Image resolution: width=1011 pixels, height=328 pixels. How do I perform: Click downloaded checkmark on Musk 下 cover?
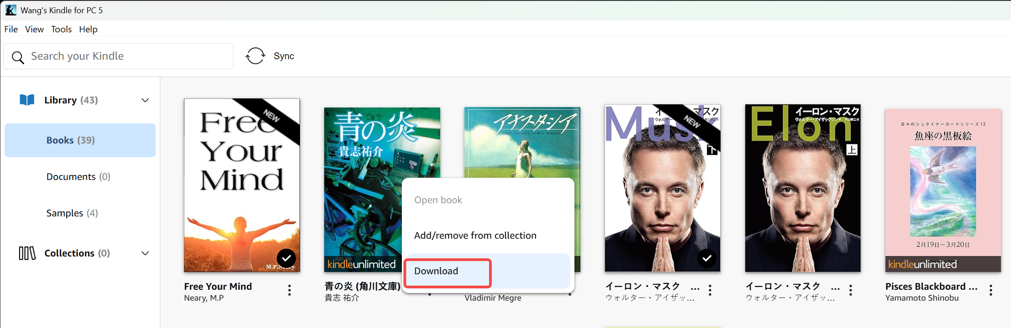point(707,258)
